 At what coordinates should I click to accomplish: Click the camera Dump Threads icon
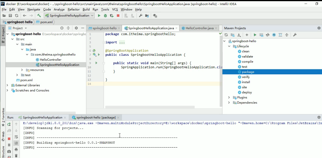[x=9, y=151]
